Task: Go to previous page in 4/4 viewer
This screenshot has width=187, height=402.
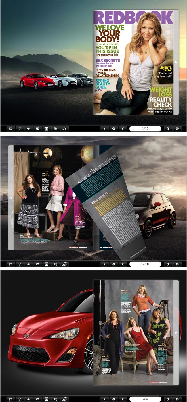Action: click(123, 399)
